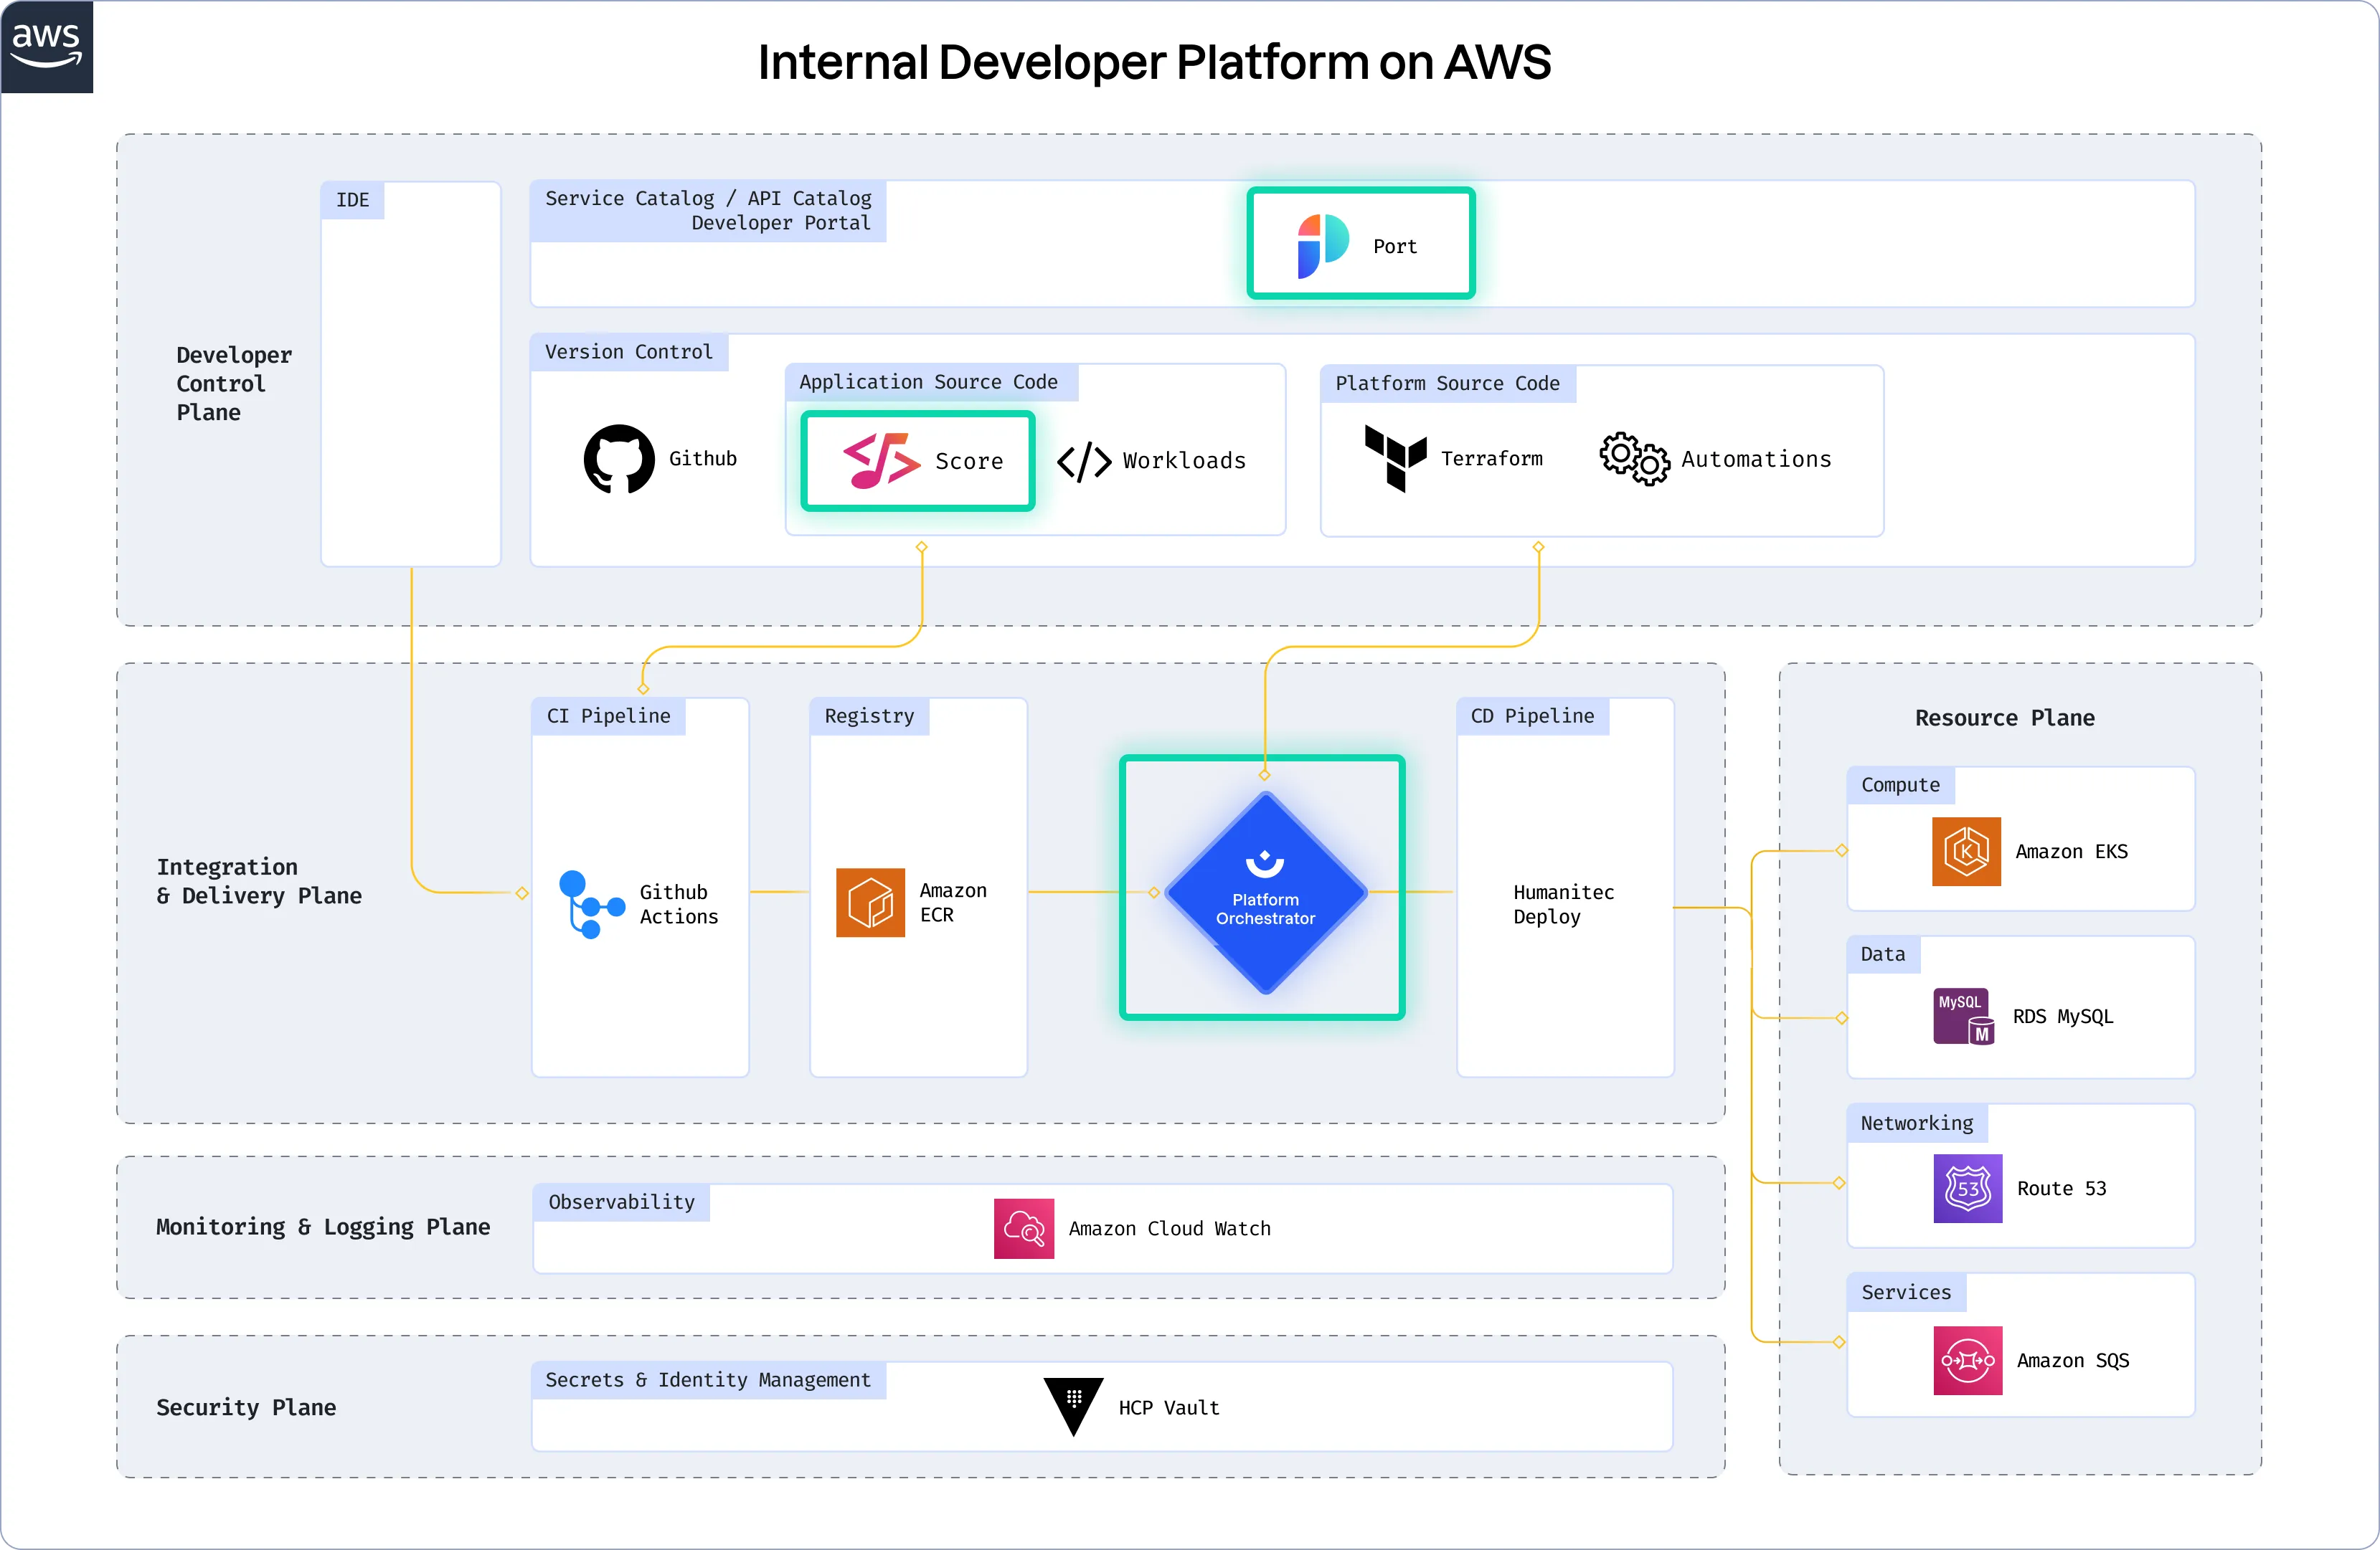Click the Route 53 icon
This screenshot has width=2380, height=1550.
point(1967,1188)
